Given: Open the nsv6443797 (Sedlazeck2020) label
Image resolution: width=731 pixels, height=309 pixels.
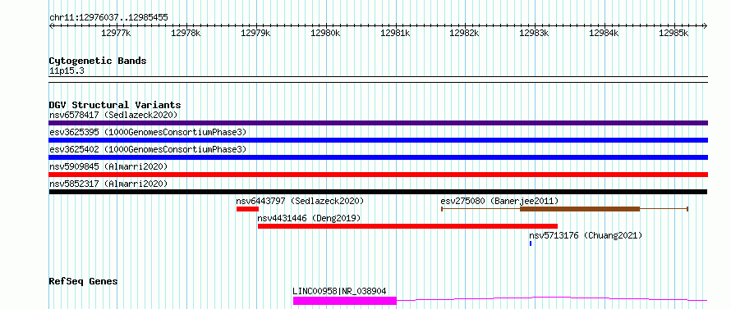Looking at the screenshot, I should pos(300,201).
